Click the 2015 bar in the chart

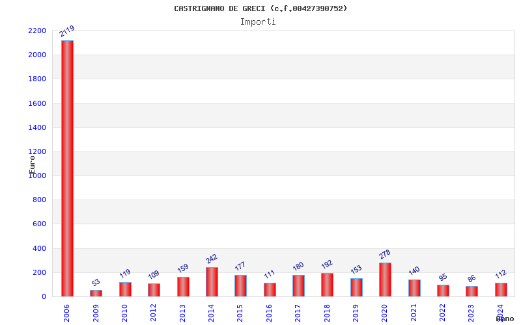pyautogui.click(x=240, y=286)
